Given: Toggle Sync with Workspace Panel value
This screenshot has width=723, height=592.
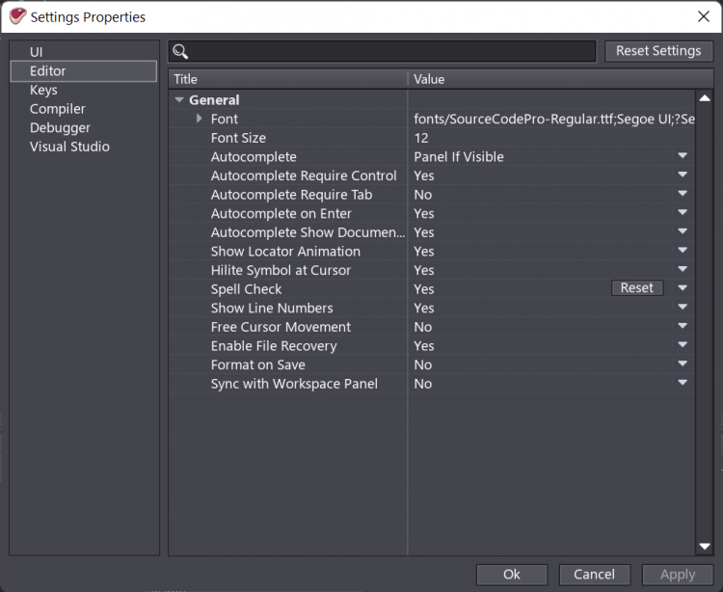Looking at the screenshot, I should coord(683,383).
